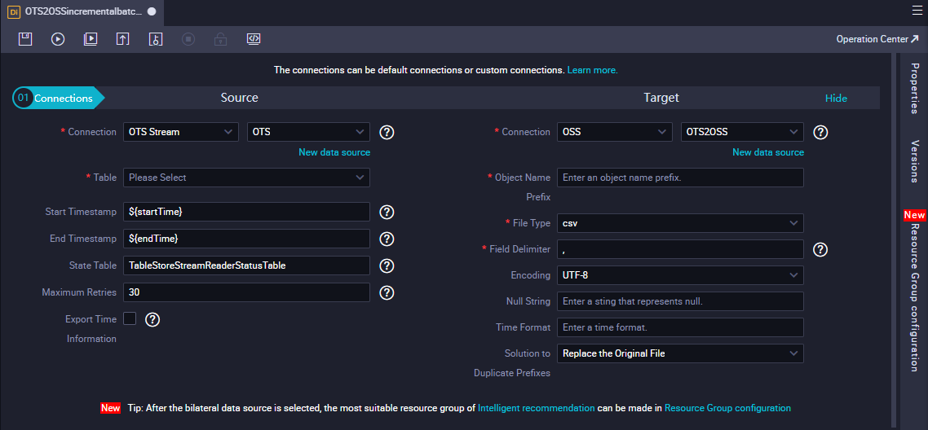
Task: Click the Maximum Retries input field
Action: [246, 292]
